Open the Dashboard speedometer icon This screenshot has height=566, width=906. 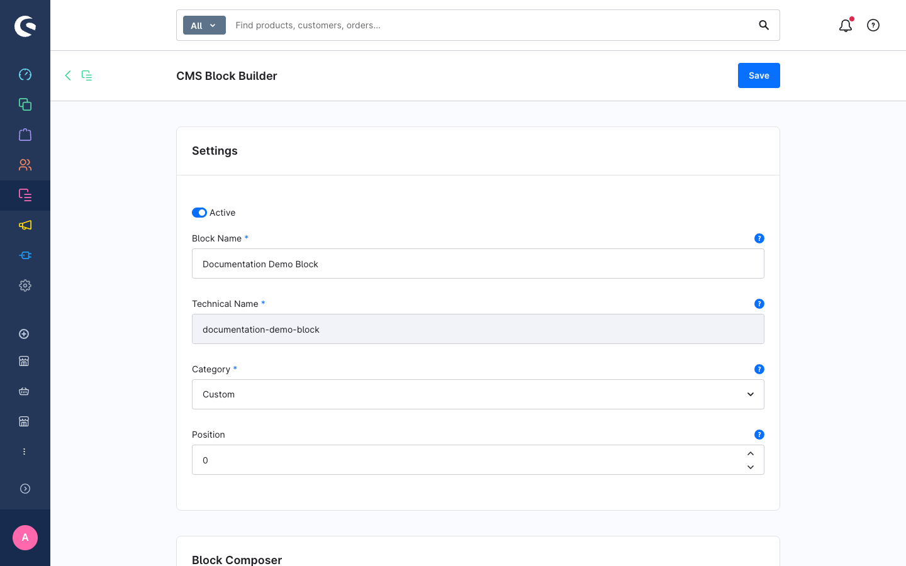25,74
